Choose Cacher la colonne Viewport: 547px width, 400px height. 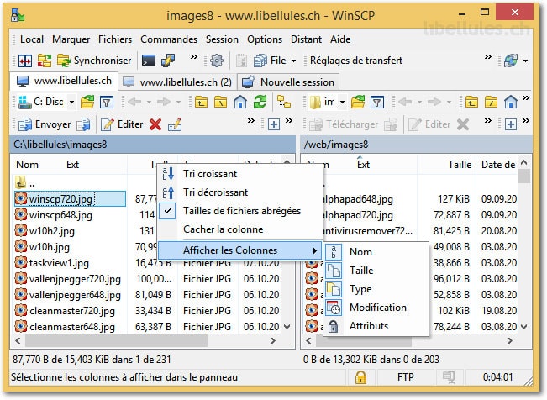[x=240, y=229]
